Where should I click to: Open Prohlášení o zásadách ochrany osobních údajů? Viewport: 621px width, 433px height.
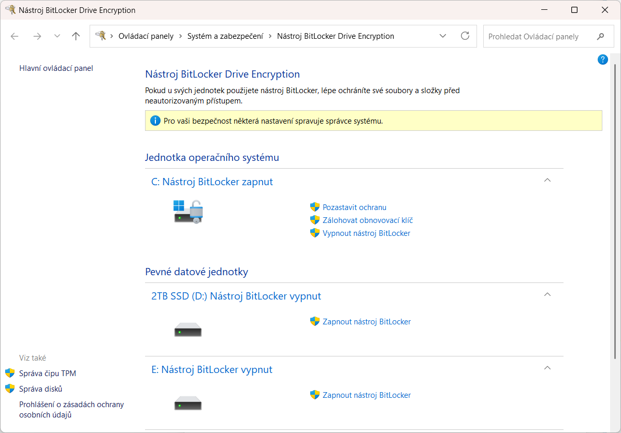click(x=71, y=410)
